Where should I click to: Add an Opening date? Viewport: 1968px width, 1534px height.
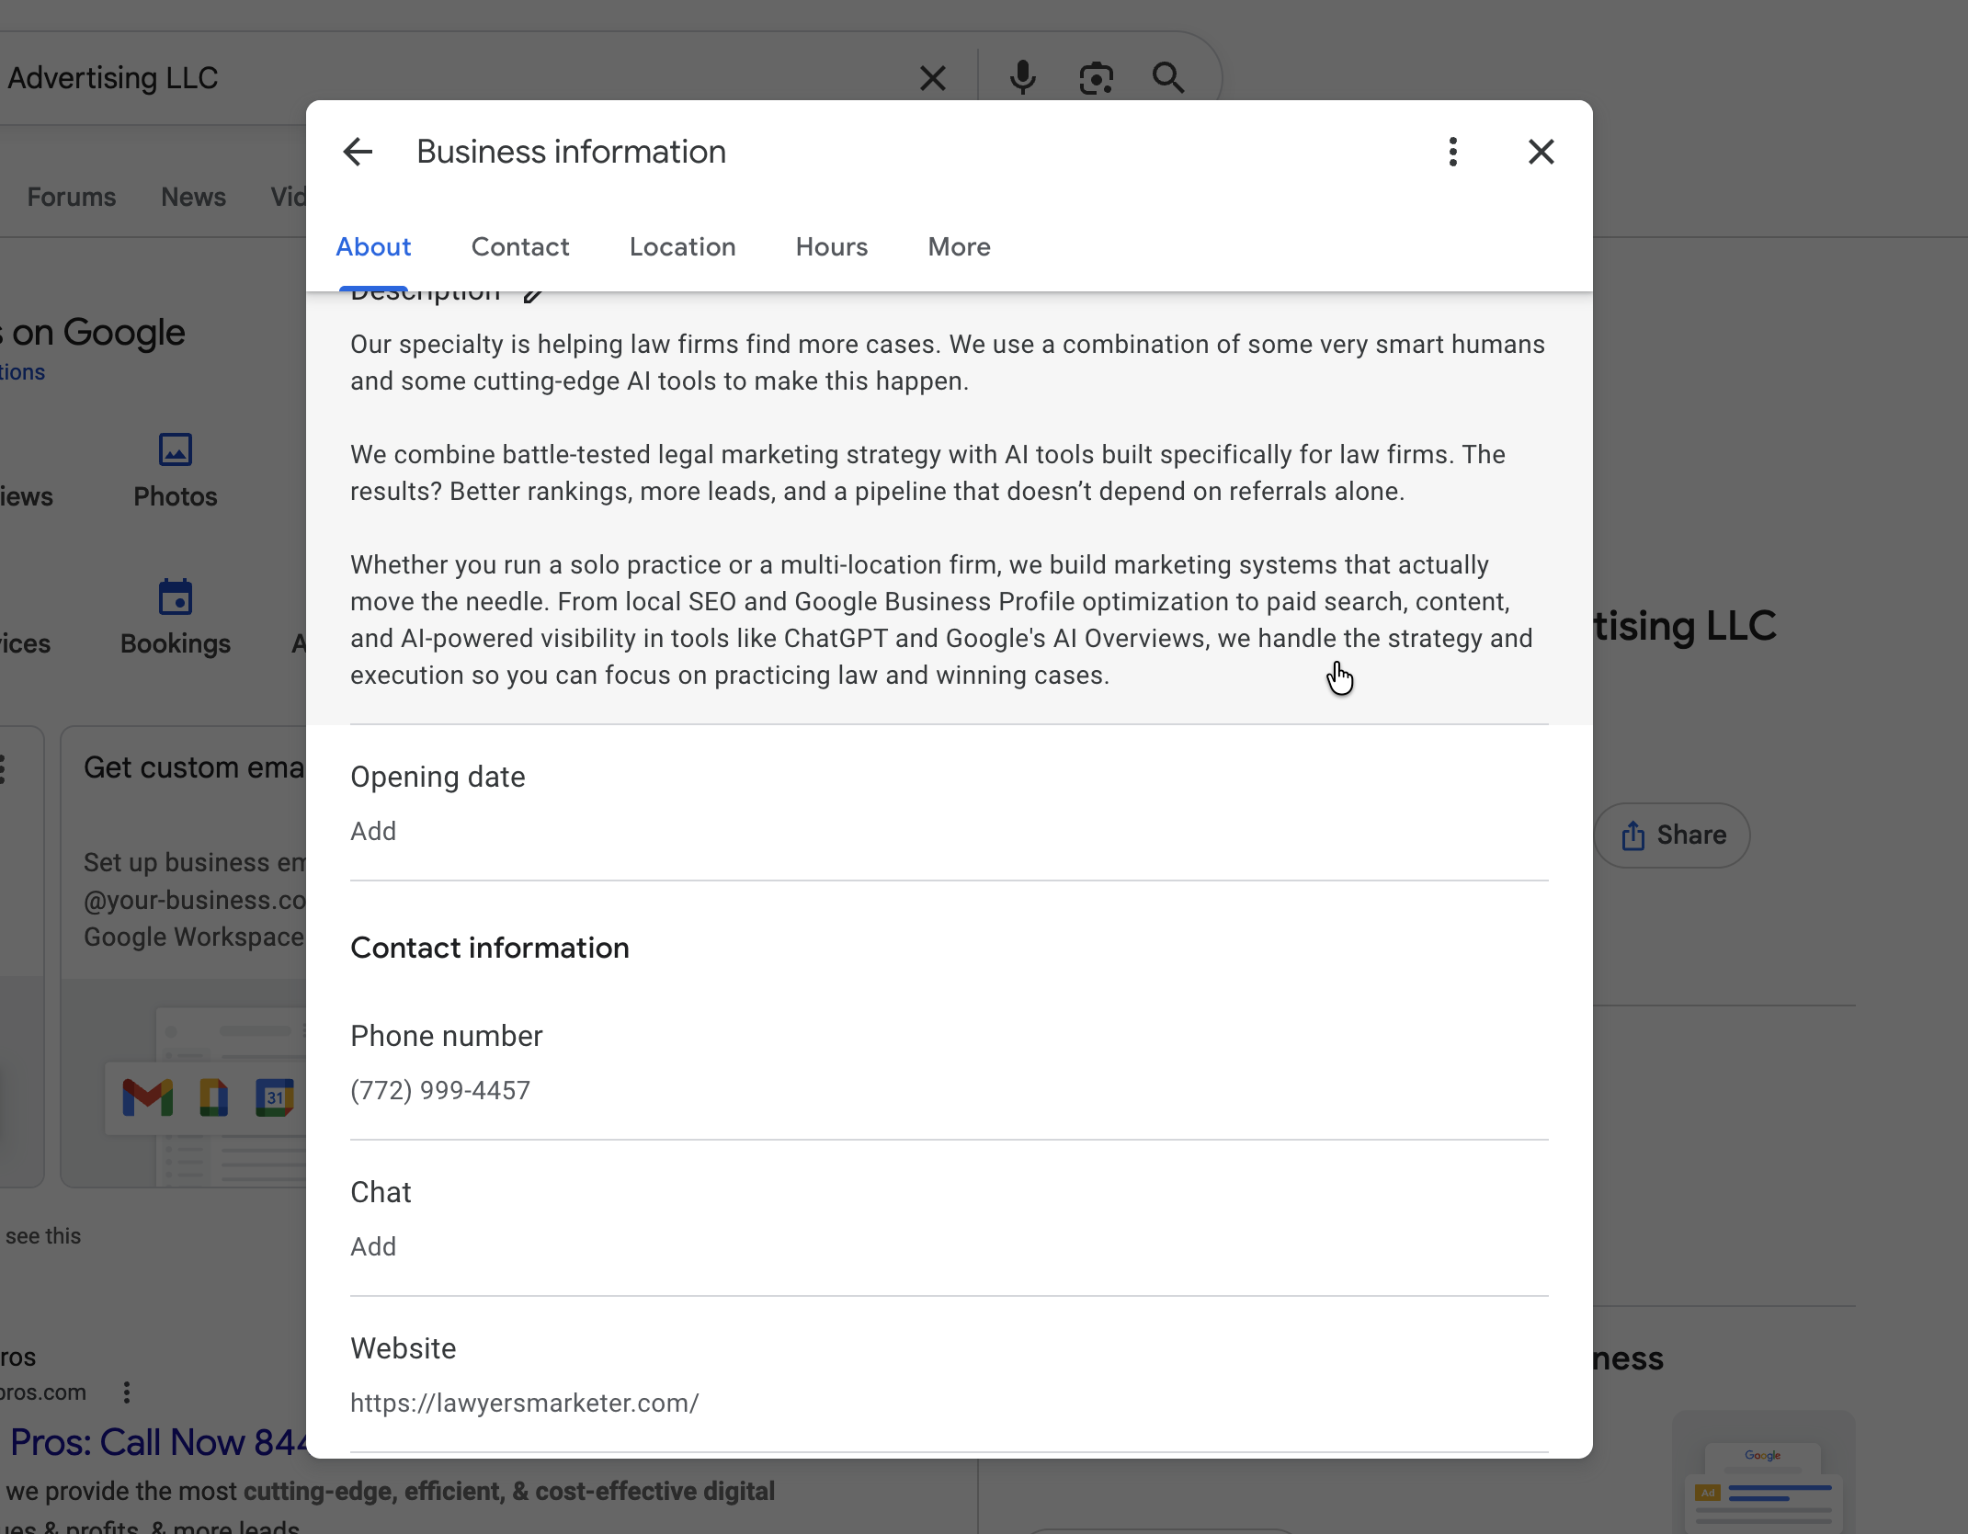click(373, 831)
